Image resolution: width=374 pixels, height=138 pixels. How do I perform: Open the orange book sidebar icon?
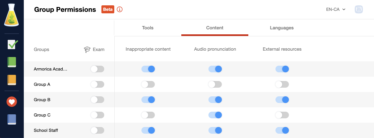pos(12,80)
